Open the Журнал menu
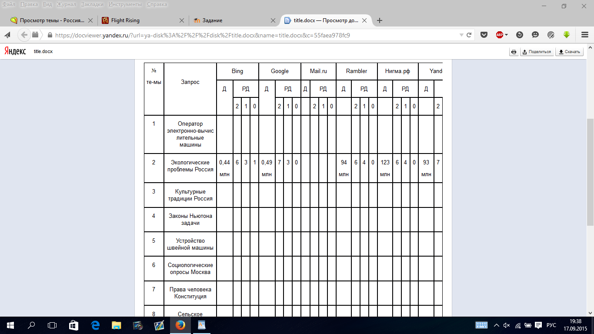 click(66, 4)
